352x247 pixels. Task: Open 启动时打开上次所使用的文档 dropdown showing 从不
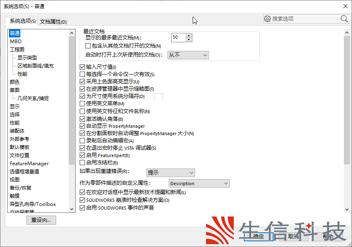188,55
